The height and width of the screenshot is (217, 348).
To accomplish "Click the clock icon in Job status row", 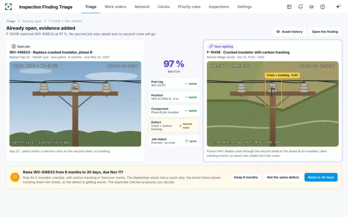I will 186,141.
